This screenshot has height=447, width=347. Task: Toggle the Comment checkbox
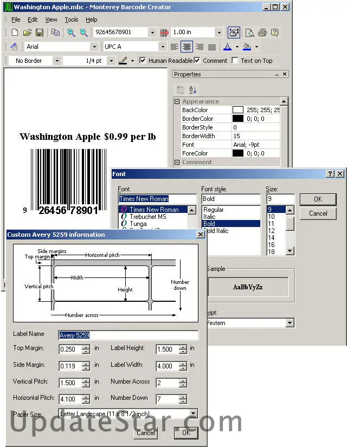point(197,61)
